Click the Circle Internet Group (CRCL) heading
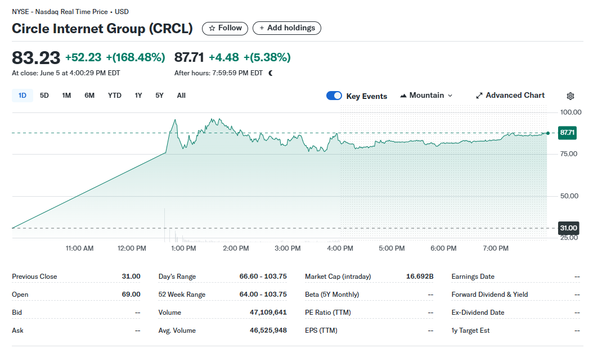This screenshot has height=353, width=593. (102, 29)
